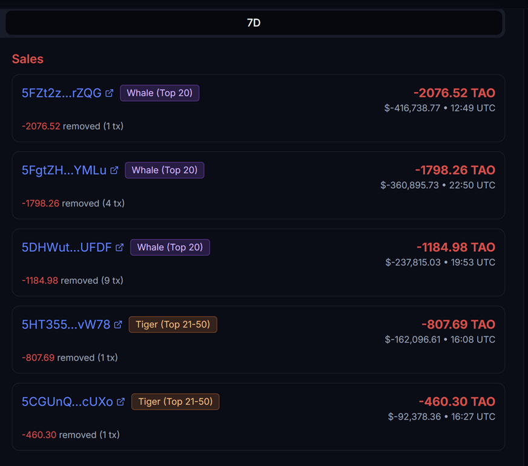Select the -1798.26 TAO amount
This screenshot has height=466, width=528.
(455, 170)
